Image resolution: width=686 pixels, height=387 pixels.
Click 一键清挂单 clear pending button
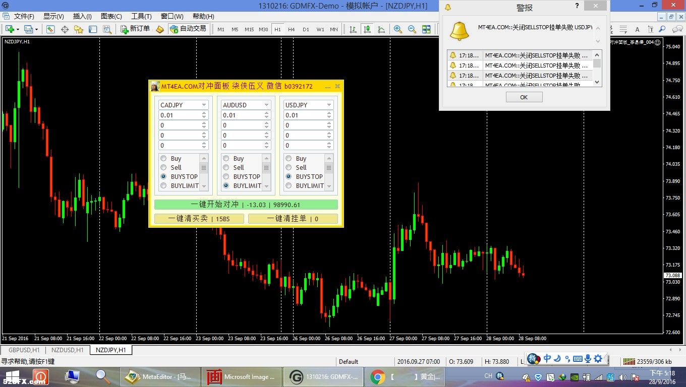pyautogui.click(x=293, y=219)
